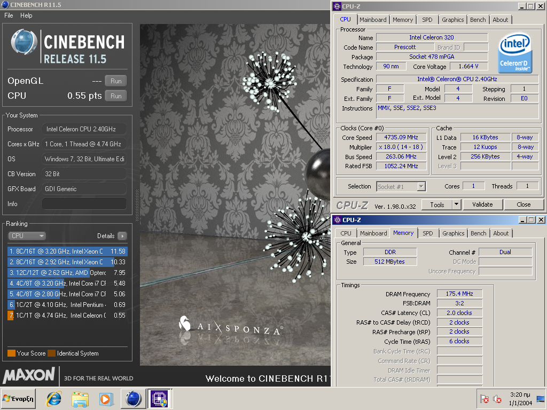Select Graphics tab in lower CPU-Z window
This screenshot has height=410, width=547.
pos(453,233)
